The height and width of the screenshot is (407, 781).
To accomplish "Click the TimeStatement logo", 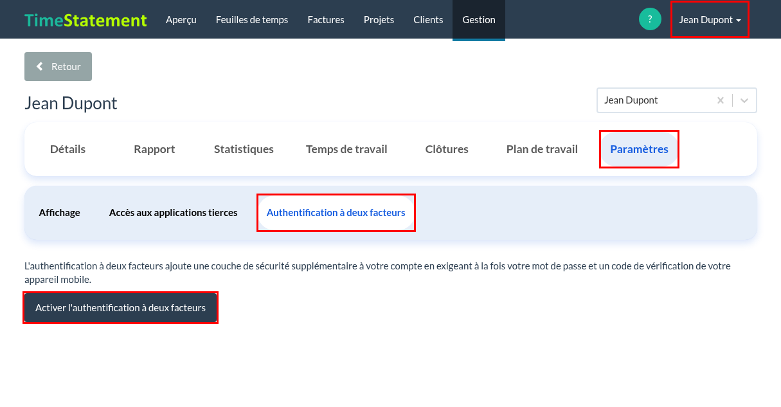I will [x=86, y=20].
